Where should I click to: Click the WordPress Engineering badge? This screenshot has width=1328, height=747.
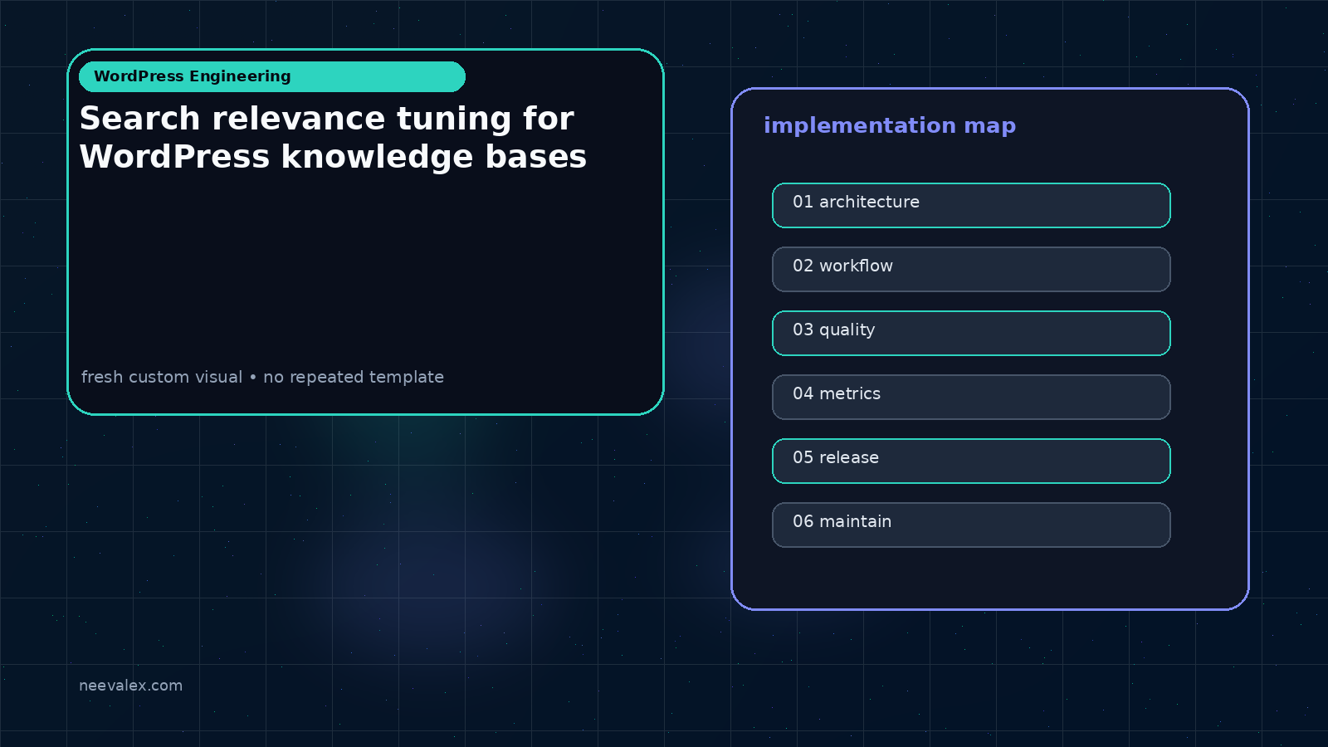[272, 76]
